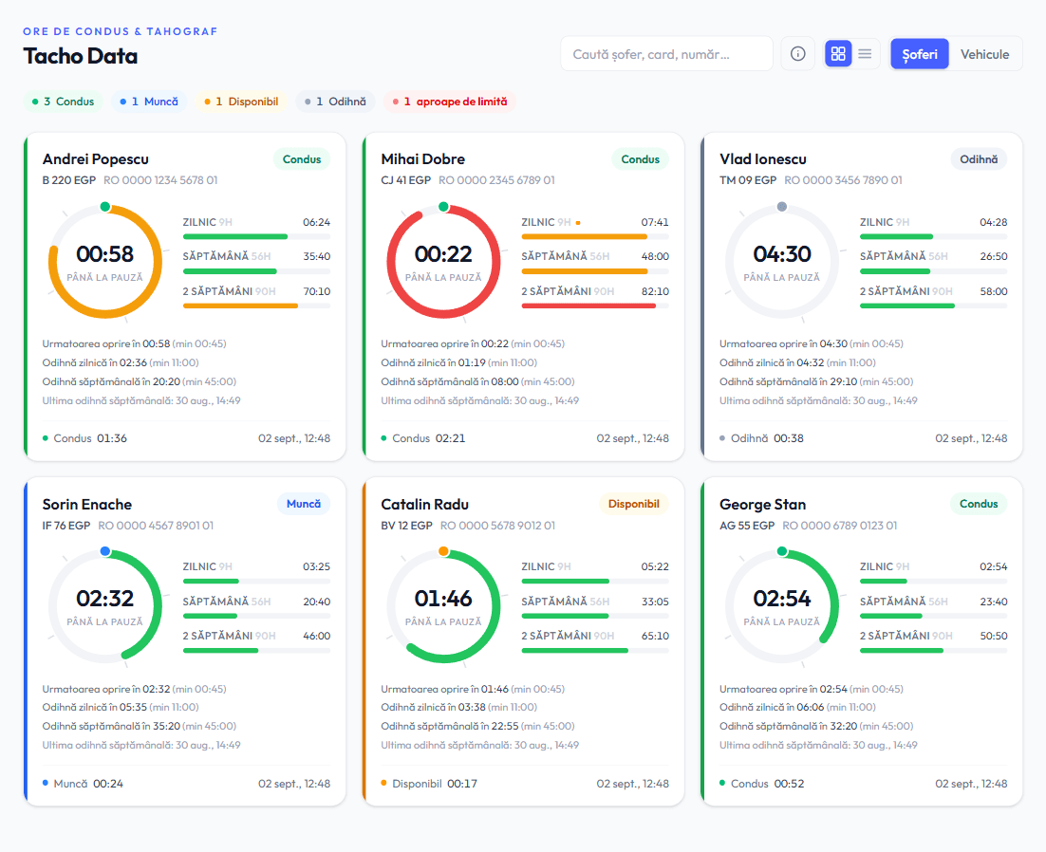Filter by 3 Condus status chip

(x=64, y=102)
